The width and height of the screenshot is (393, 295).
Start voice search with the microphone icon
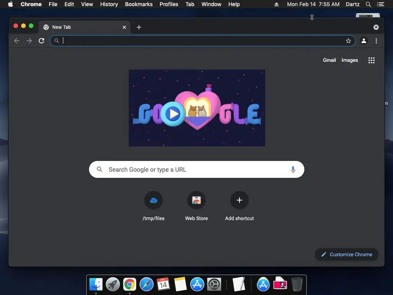tap(293, 169)
